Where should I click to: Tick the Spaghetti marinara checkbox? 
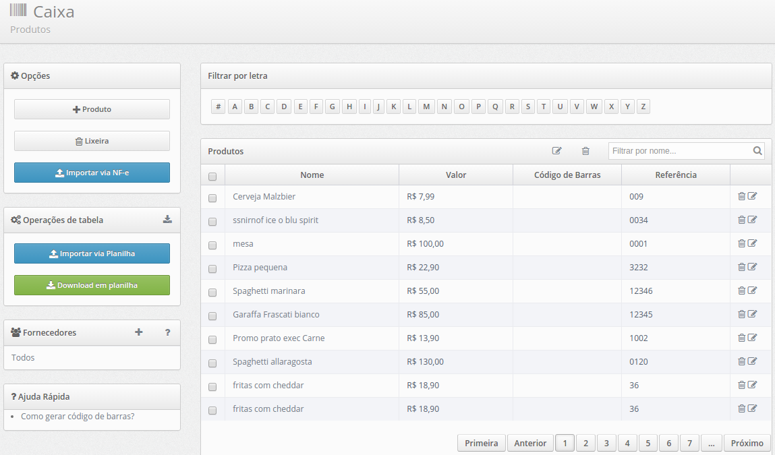[212, 293]
